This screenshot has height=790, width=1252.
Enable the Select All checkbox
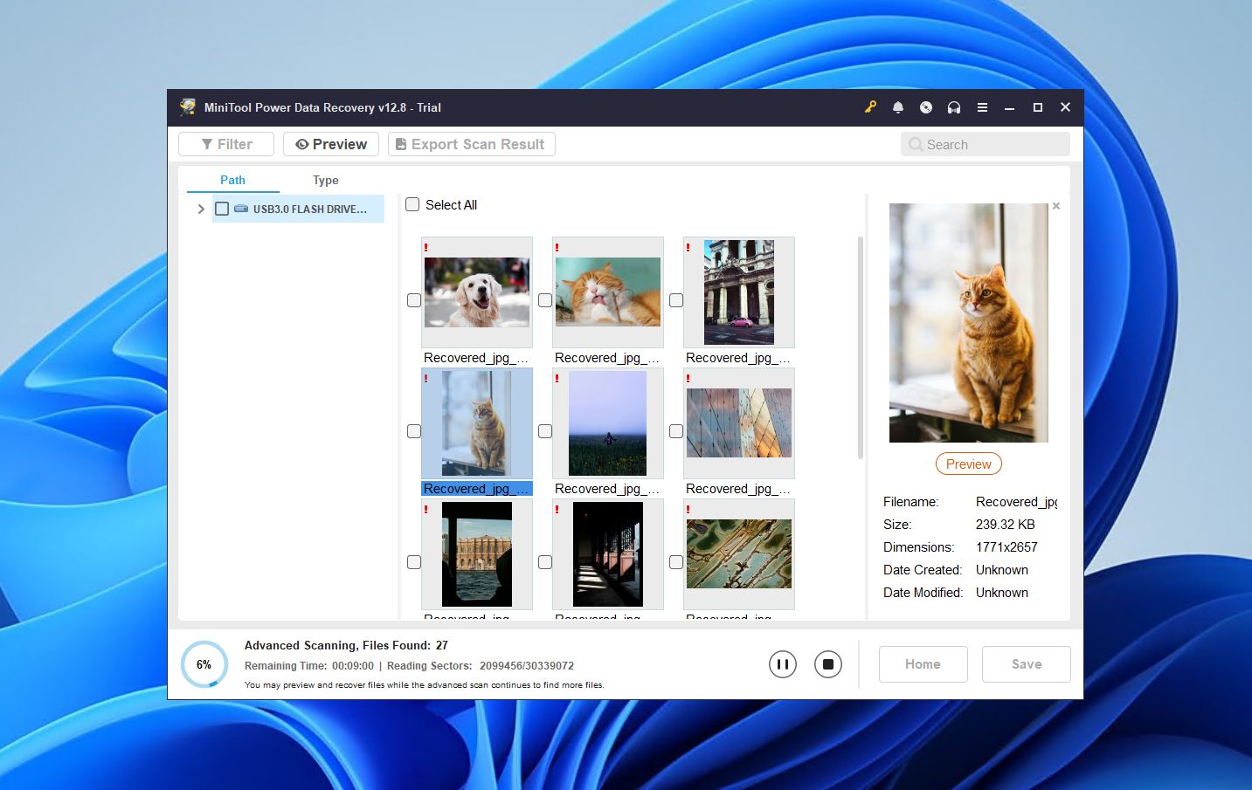[x=412, y=203]
